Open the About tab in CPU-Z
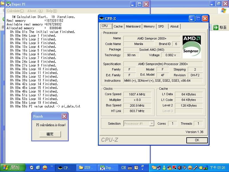This screenshot has width=229, height=172. point(174,26)
